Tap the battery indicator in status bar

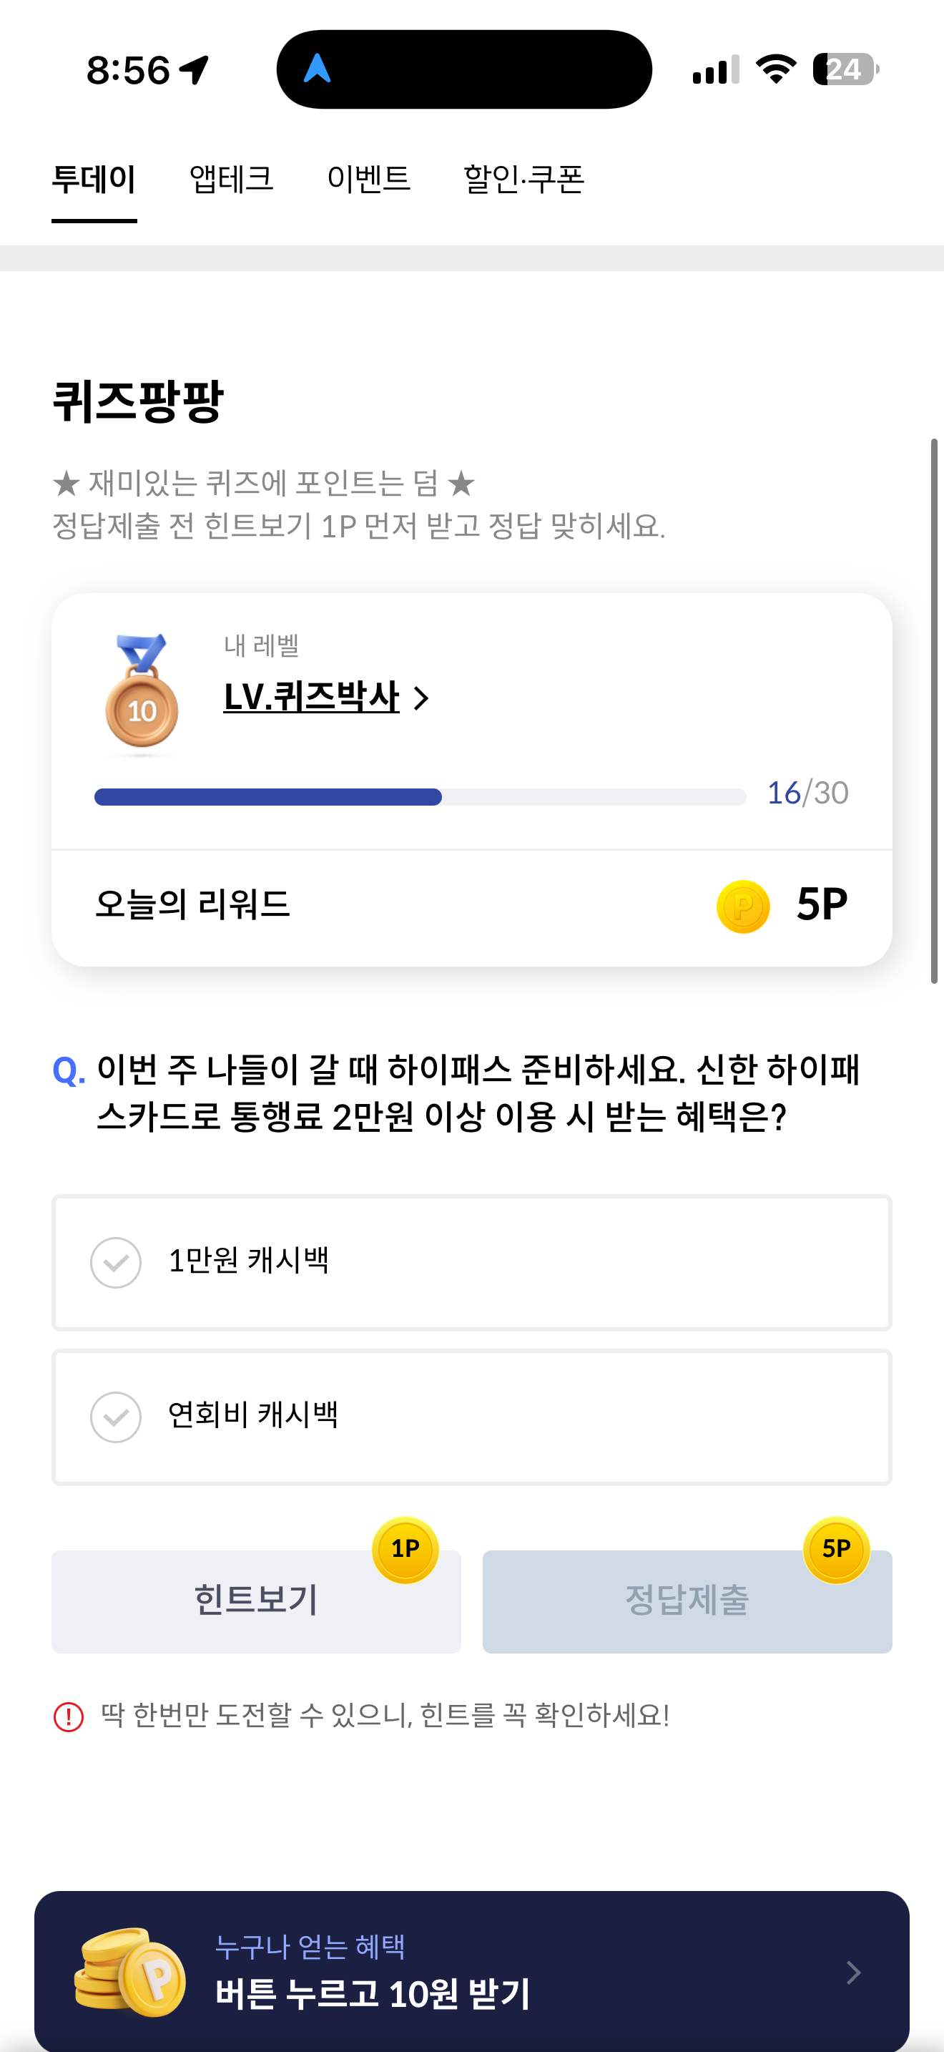pyautogui.click(x=845, y=69)
